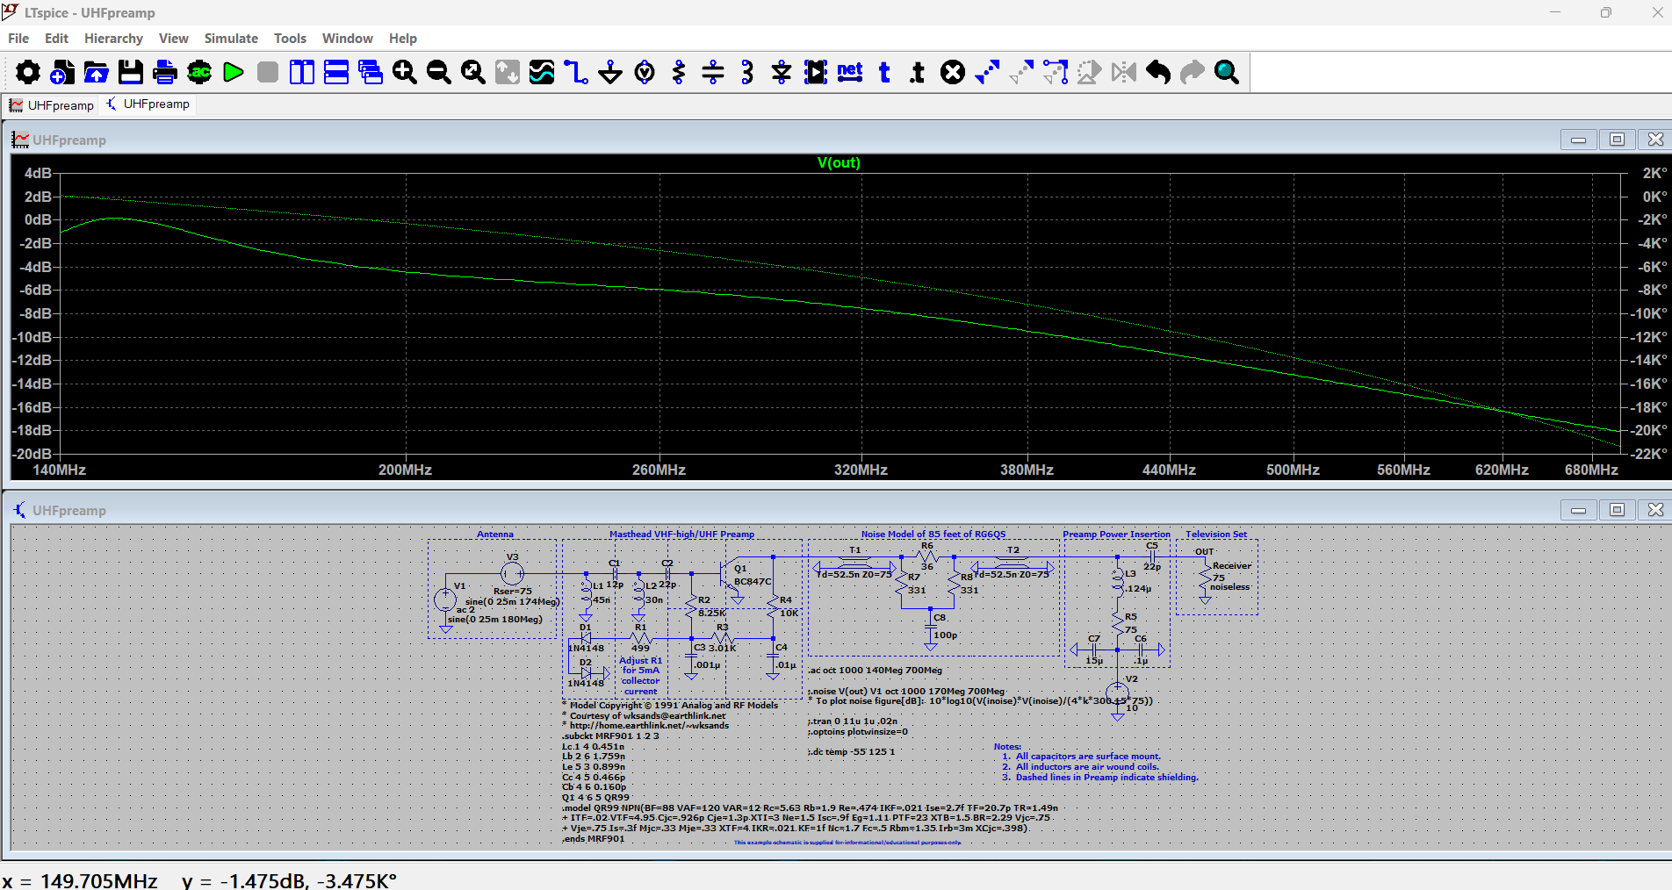Open the Simulate menu
This screenshot has width=1672, height=890.
point(231,39)
